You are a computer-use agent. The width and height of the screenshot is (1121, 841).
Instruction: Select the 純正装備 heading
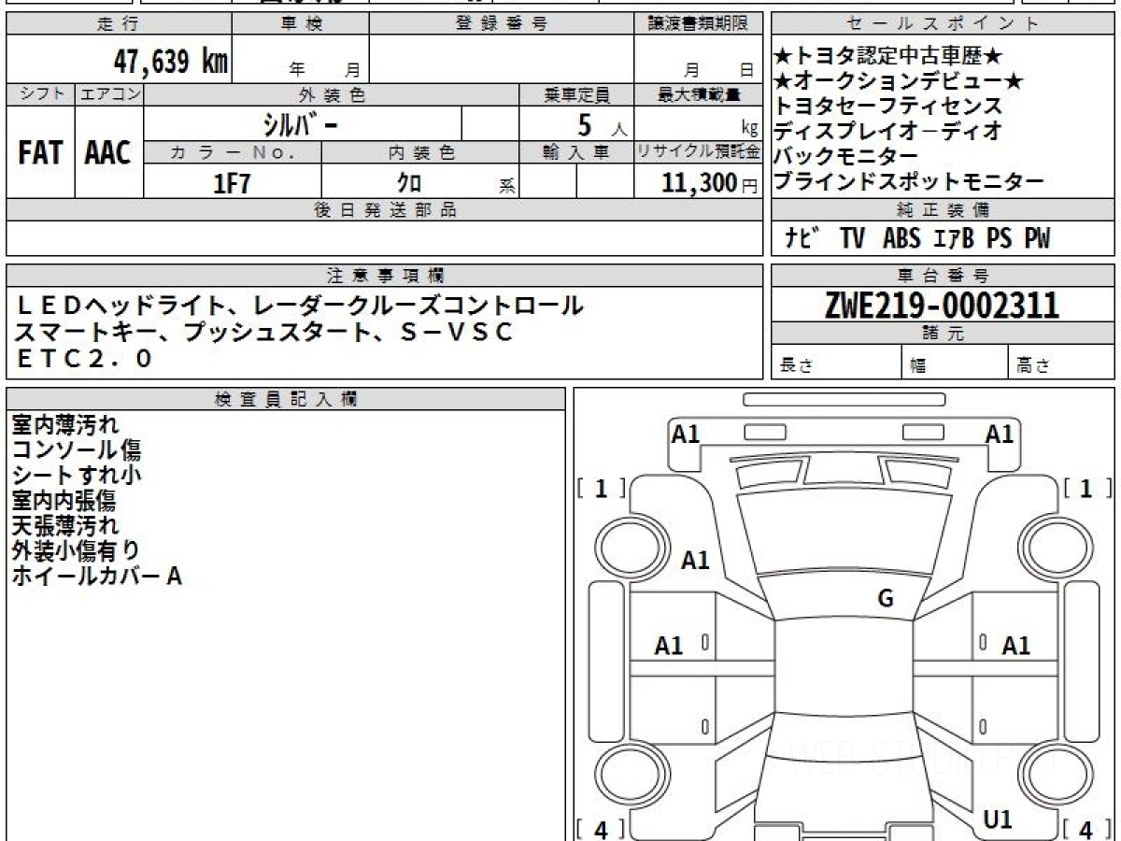944,210
